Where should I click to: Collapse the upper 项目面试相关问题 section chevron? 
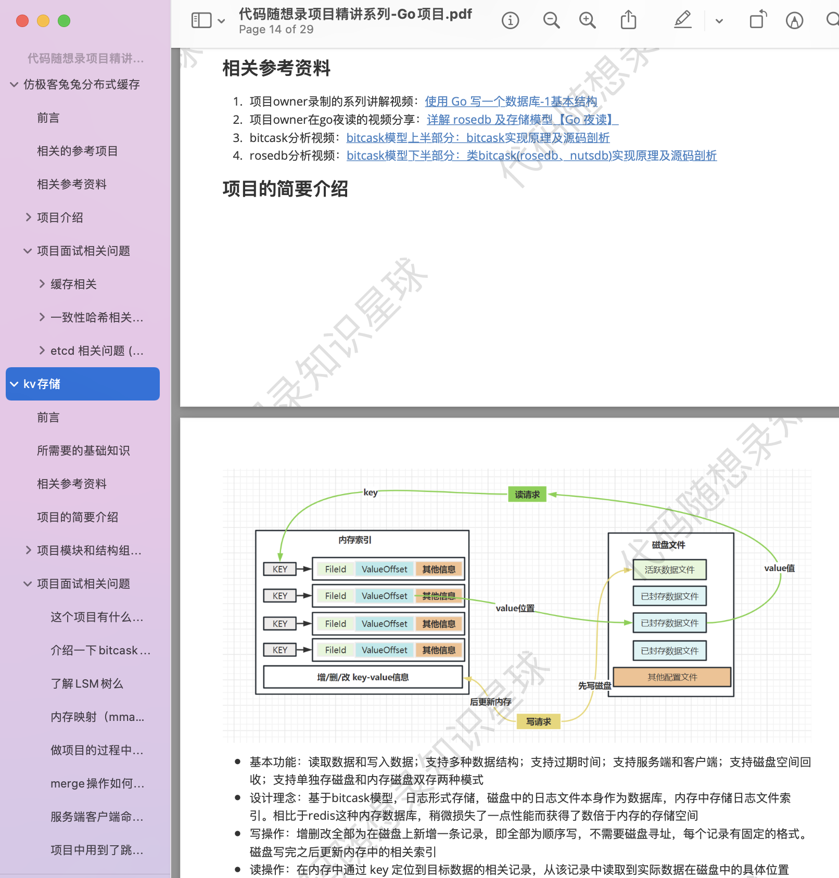tap(28, 251)
